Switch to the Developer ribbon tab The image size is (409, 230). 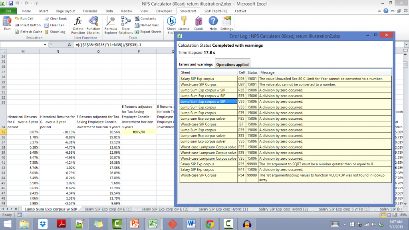tap(164, 11)
